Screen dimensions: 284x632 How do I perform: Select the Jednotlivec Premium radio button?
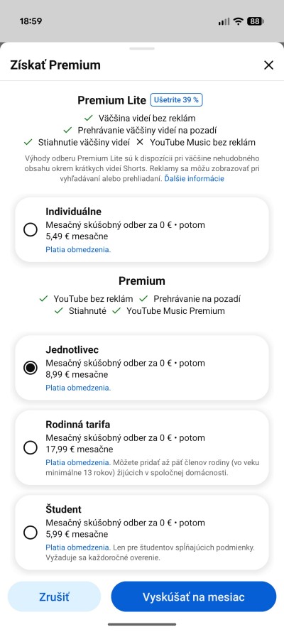[x=31, y=368]
